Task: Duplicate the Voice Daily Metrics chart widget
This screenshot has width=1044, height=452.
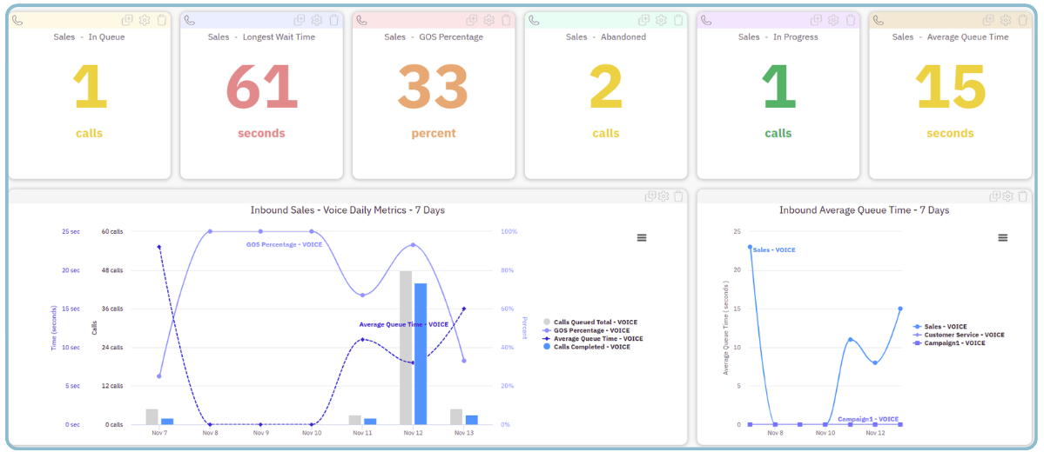Action: pyautogui.click(x=650, y=196)
